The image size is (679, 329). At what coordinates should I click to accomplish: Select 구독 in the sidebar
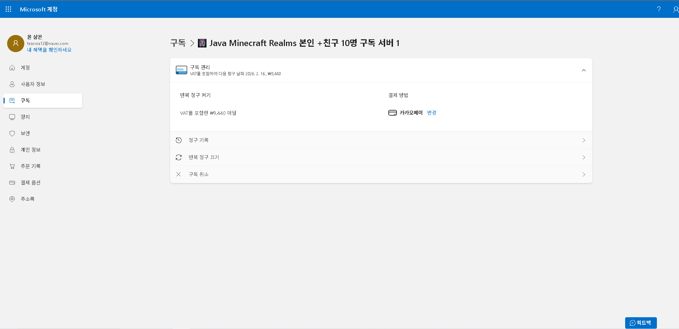point(43,101)
